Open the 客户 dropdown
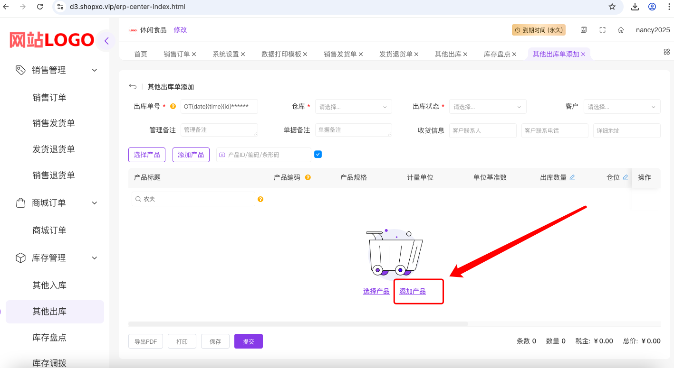The height and width of the screenshot is (368, 674). click(x=622, y=107)
